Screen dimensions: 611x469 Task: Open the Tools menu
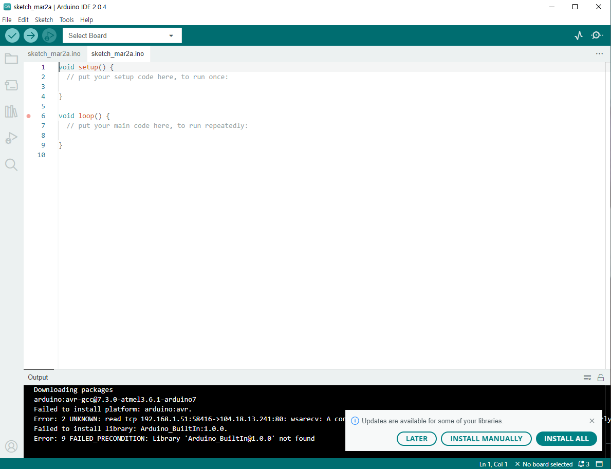67,20
